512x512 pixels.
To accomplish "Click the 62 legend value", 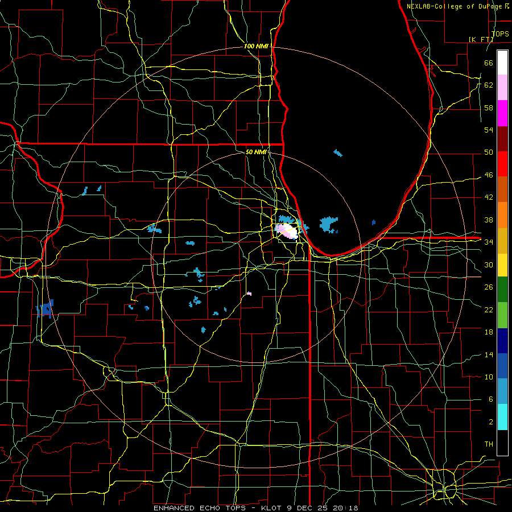I will point(489,85).
